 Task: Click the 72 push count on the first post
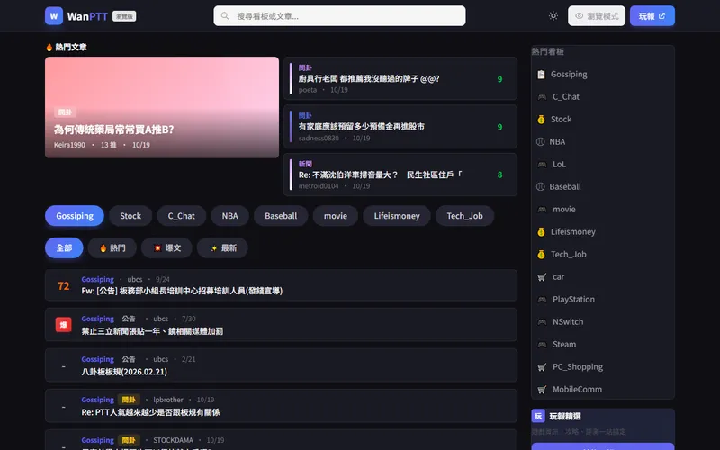point(63,285)
